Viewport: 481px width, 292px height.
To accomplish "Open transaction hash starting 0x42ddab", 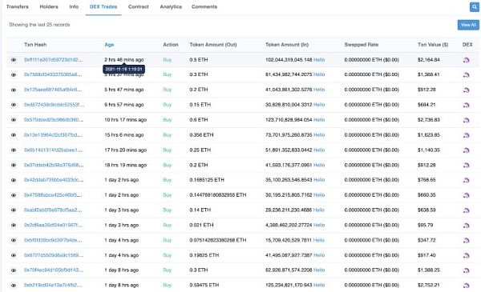I will click(54, 180).
